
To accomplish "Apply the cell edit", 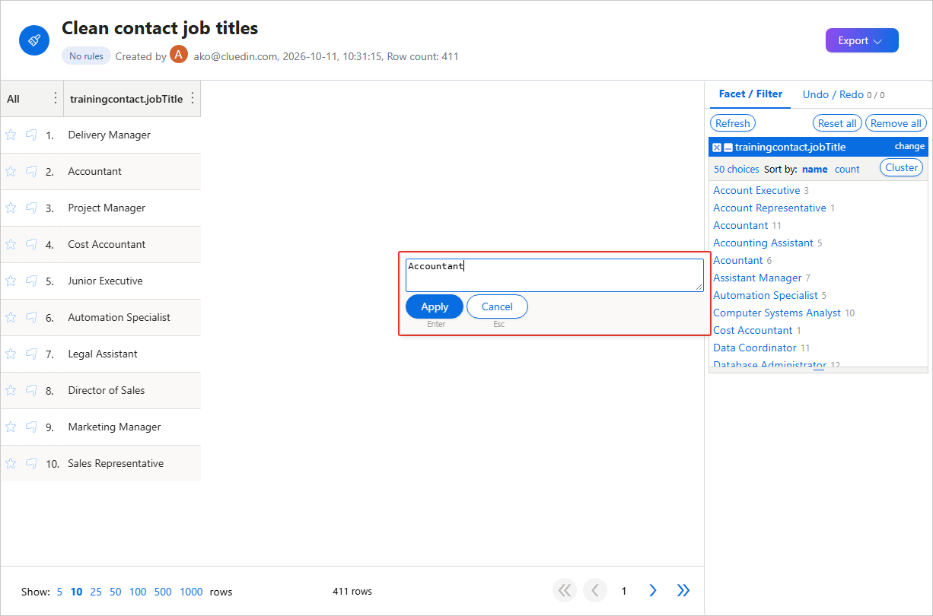I will click(x=435, y=306).
